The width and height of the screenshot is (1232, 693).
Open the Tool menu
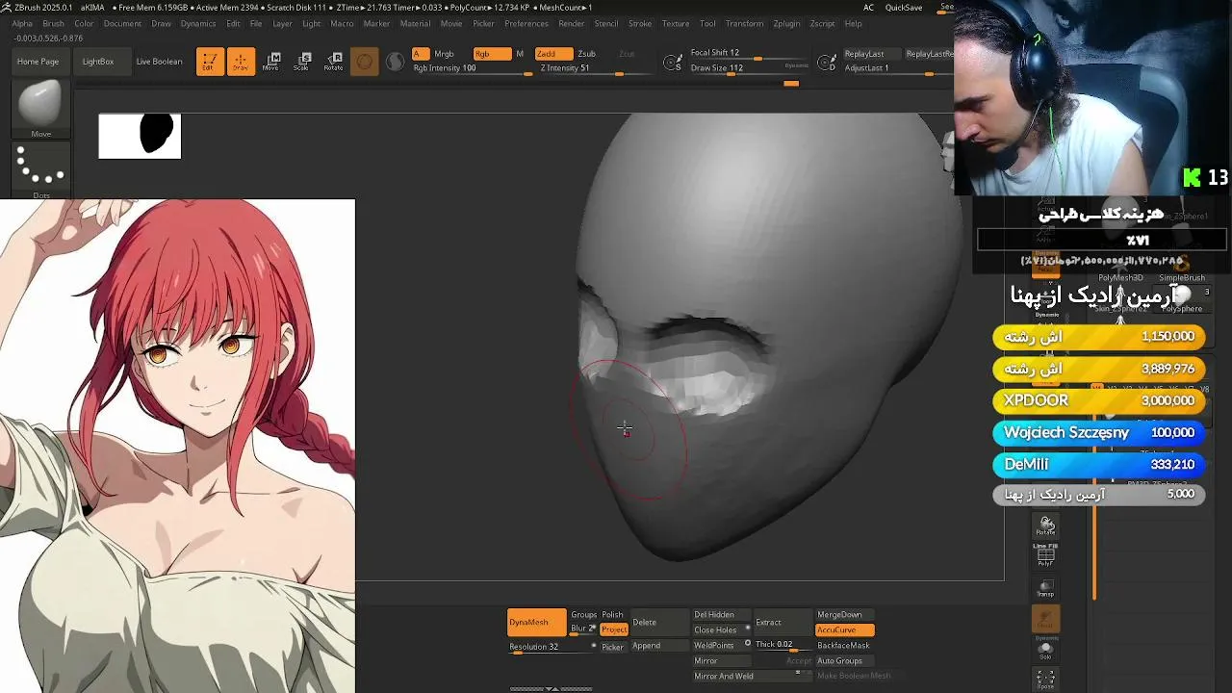coord(707,23)
